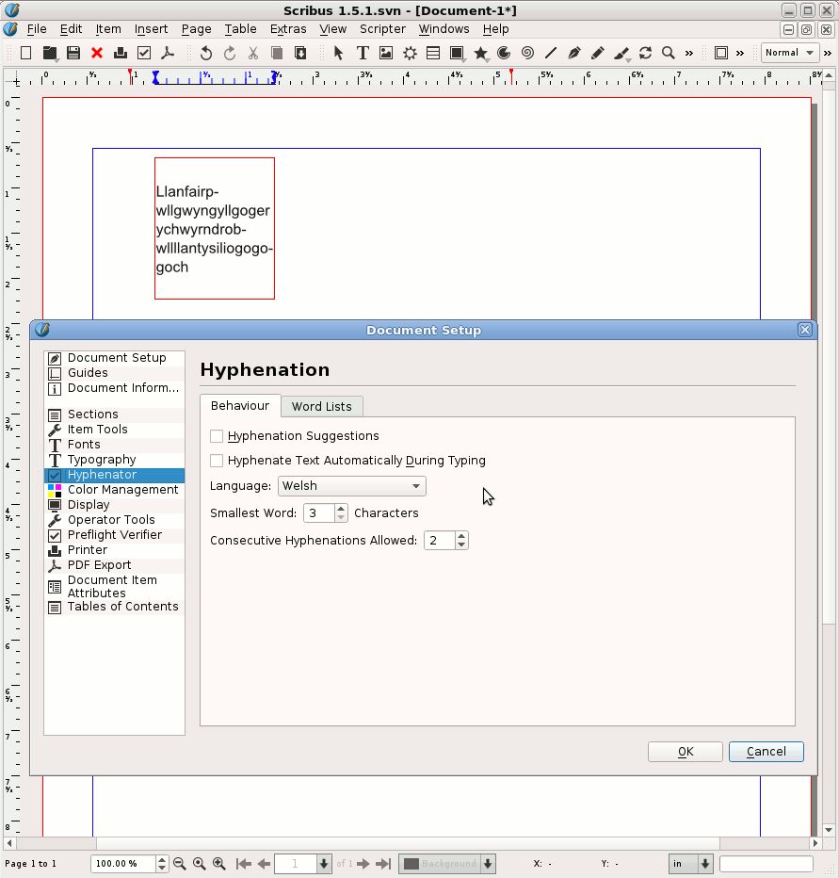Click the Save document icon
Viewport: 839px width, 878px height.
tap(73, 53)
